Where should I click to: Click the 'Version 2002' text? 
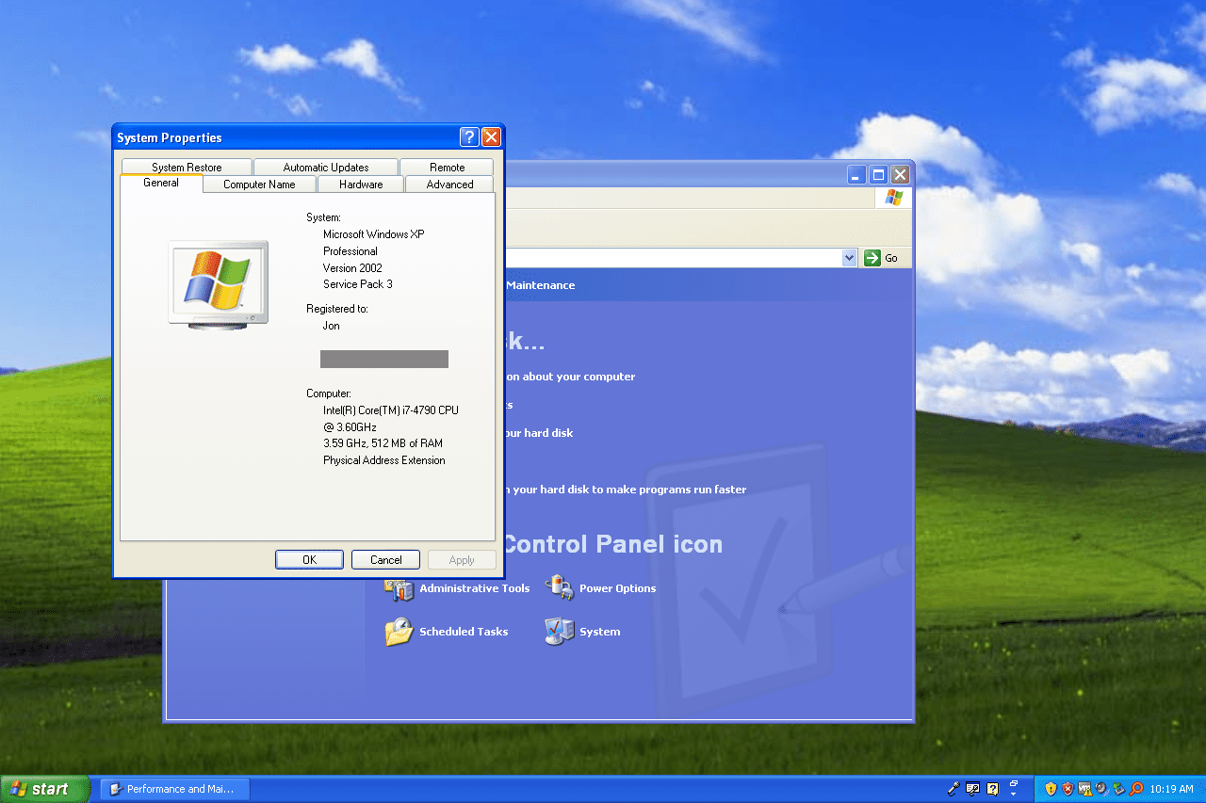tap(352, 268)
